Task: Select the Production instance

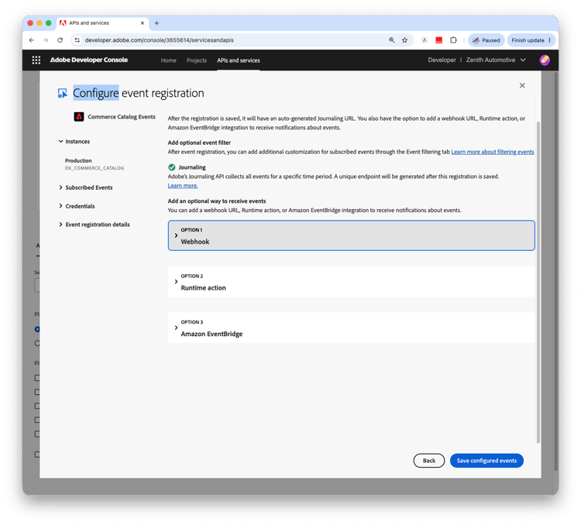Action: (x=95, y=163)
